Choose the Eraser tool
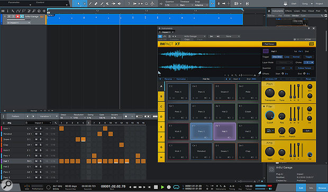 click(96, 4)
